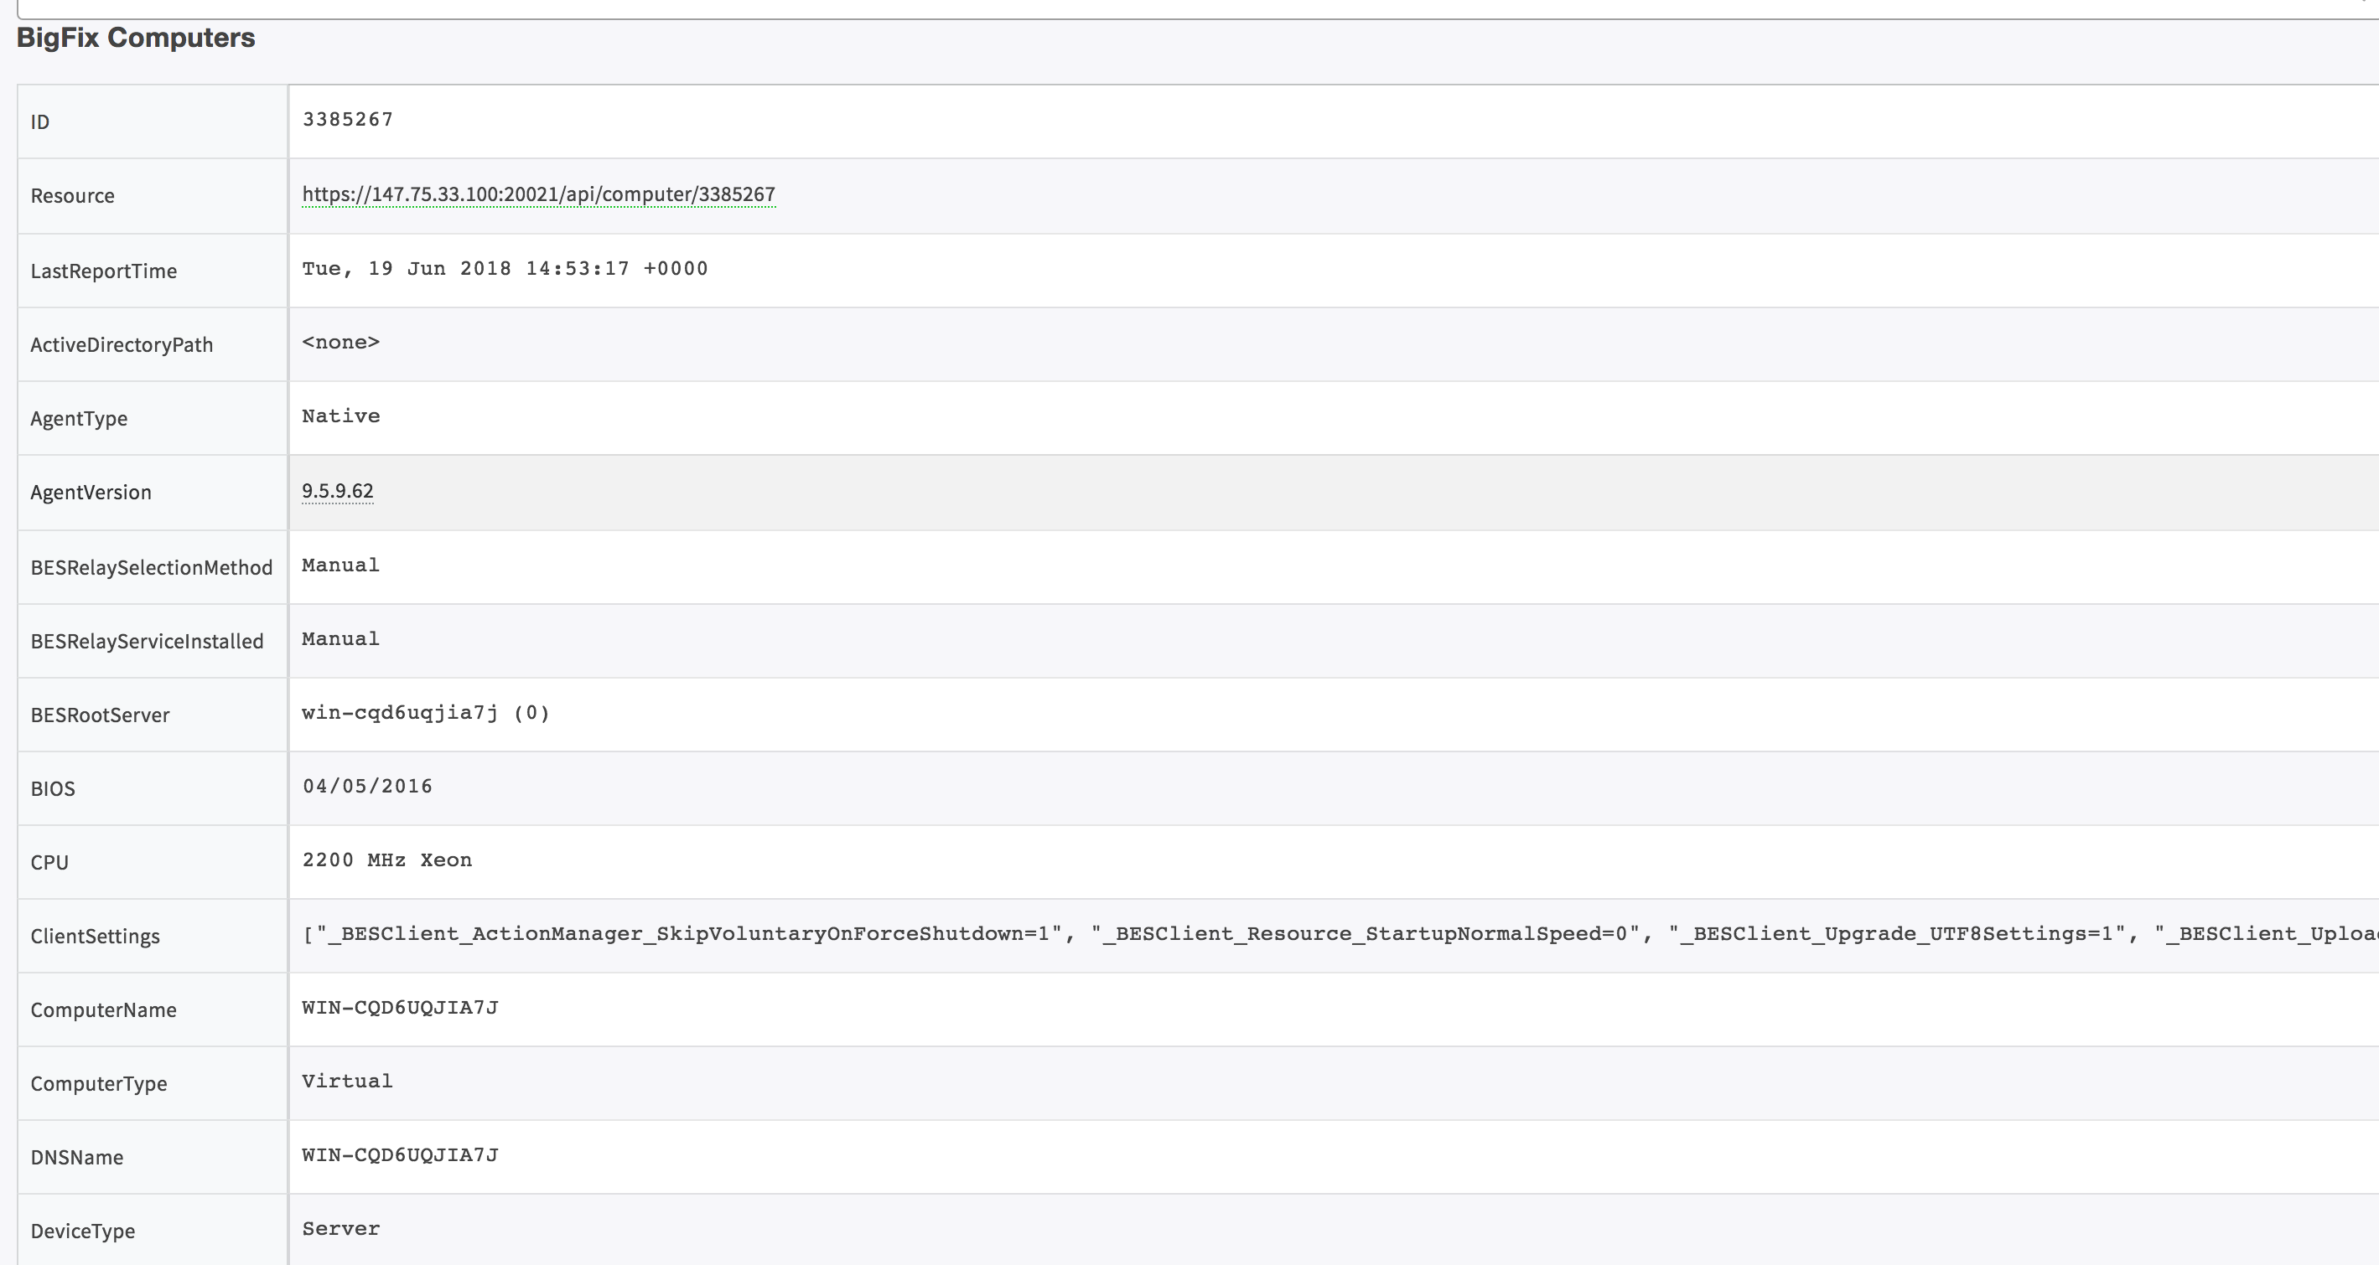Click the Resource row label
The image size is (2379, 1265).
73,195
